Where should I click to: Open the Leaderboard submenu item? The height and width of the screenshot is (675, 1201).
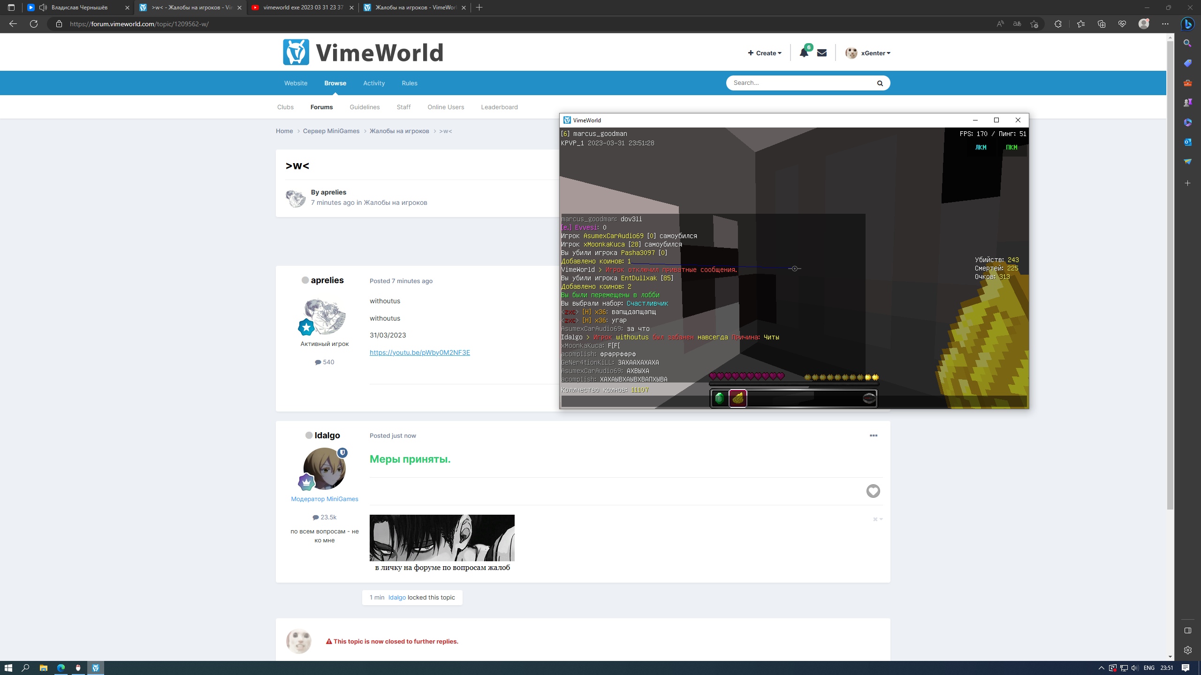499,107
